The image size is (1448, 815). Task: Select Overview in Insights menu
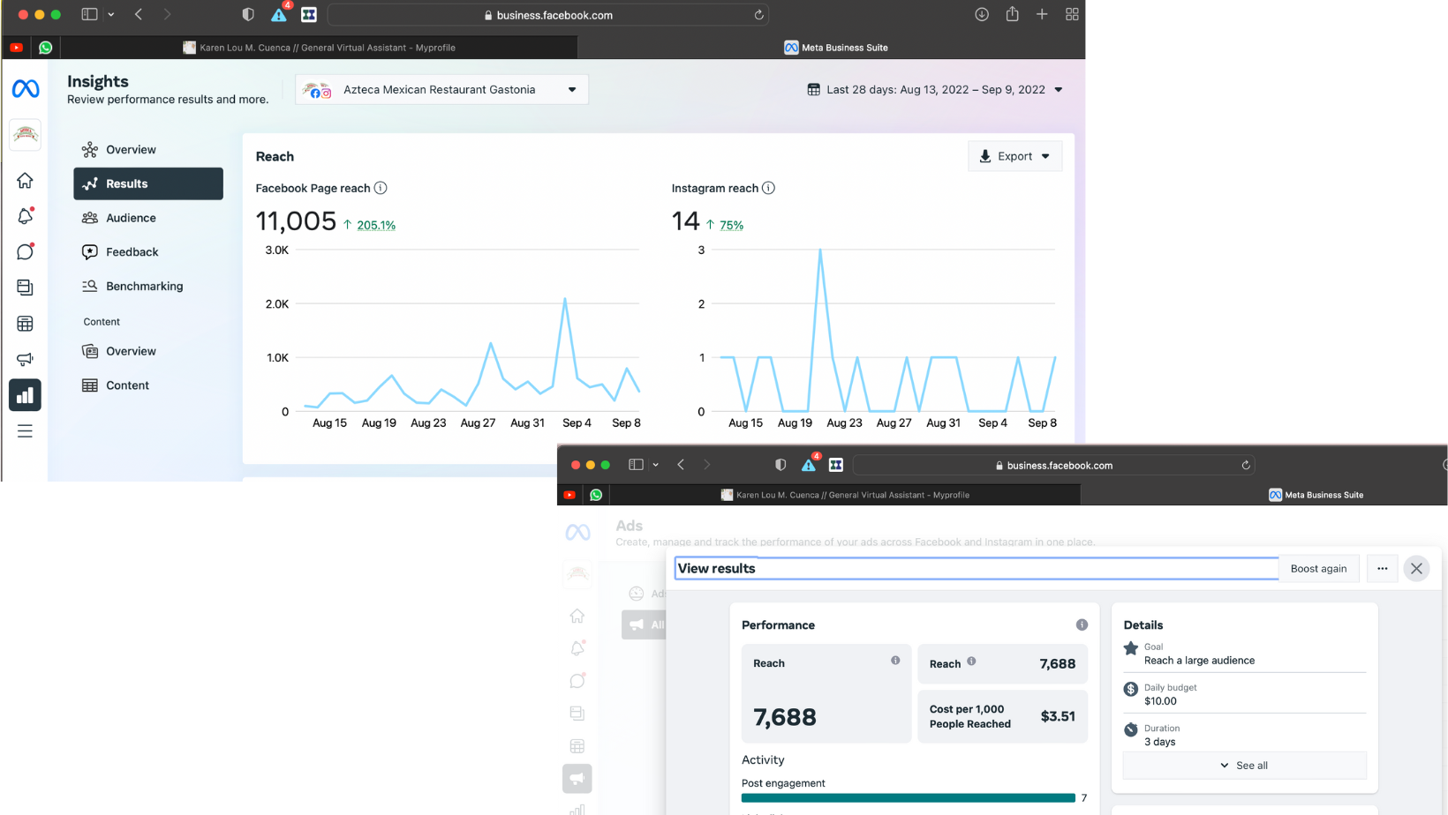coord(148,150)
